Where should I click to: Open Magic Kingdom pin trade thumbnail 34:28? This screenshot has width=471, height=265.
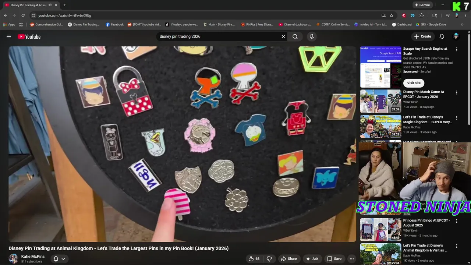(380, 126)
